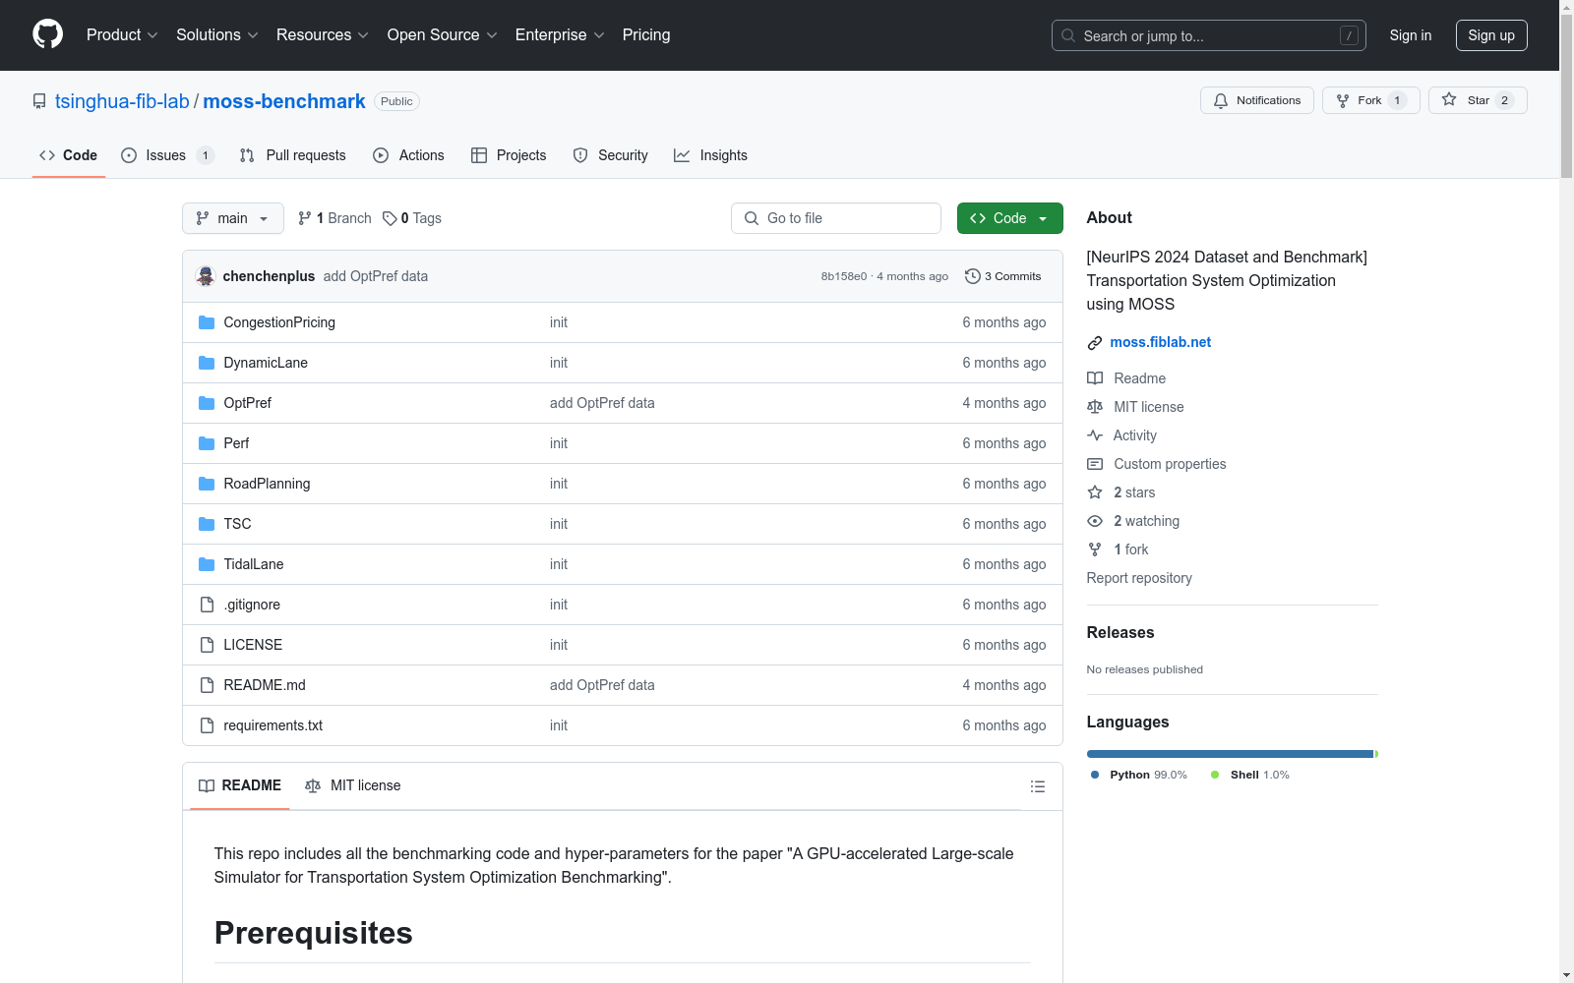Open the moss.fiblab.net website link
Viewport: 1574px width, 983px height.
pyautogui.click(x=1161, y=342)
